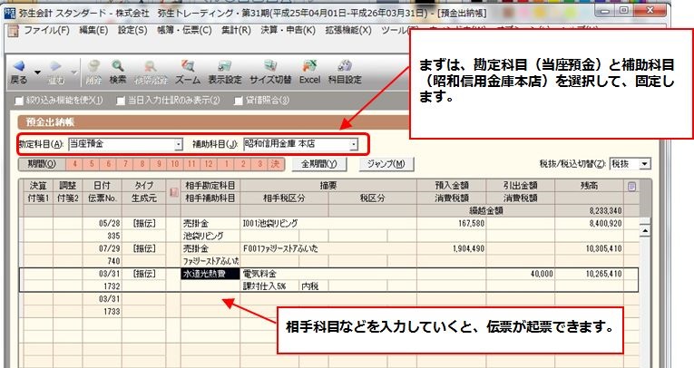The image size is (694, 368).
Task: Open the 検索 search tool
Action: tap(118, 66)
